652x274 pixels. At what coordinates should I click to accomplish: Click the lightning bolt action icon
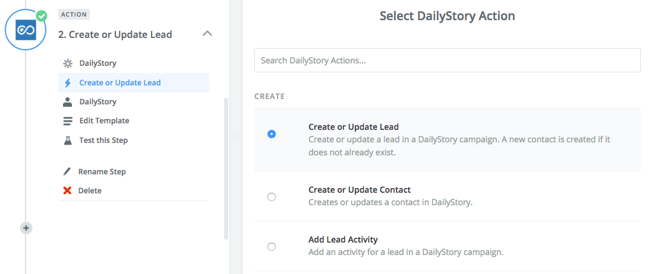[x=67, y=83]
